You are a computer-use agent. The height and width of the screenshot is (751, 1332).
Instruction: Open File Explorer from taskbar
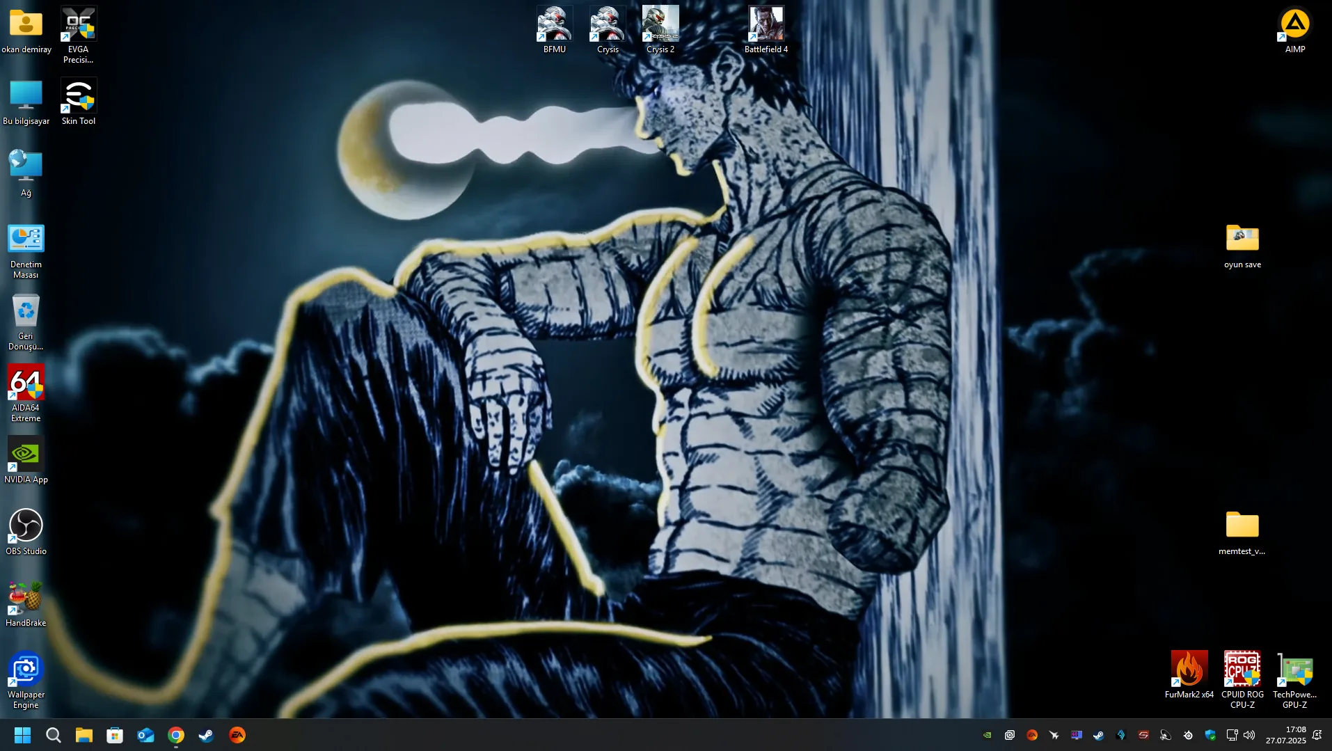coord(84,735)
